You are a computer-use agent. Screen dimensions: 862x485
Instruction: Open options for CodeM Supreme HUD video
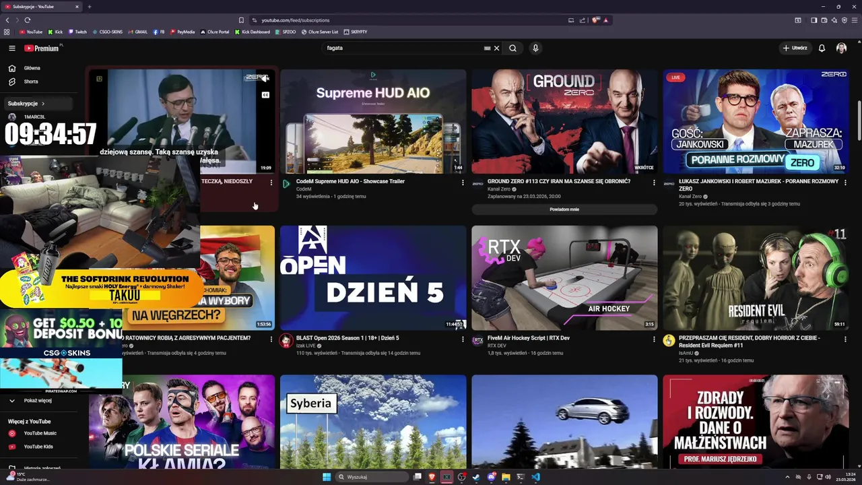463,183
